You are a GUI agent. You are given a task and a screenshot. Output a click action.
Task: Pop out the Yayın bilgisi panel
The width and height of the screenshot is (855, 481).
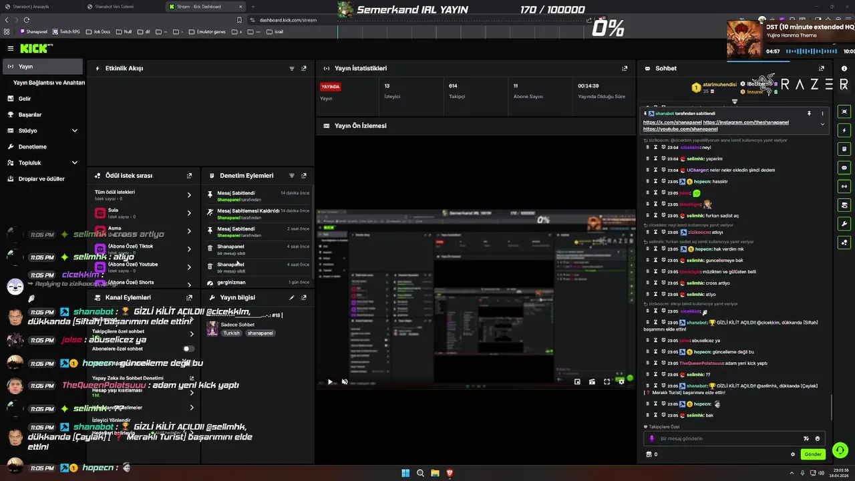click(x=304, y=297)
